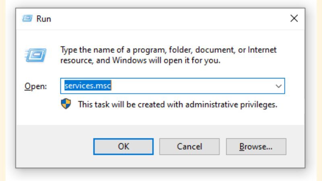Screen dimensions: 322x181
Task: Click blank white area below the shield notice
Action: click(x=161, y=117)
